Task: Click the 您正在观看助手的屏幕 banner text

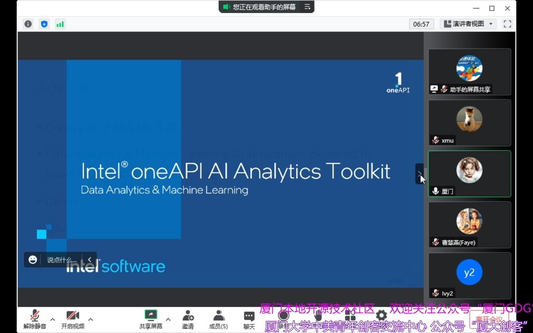Action: [264, 7]
